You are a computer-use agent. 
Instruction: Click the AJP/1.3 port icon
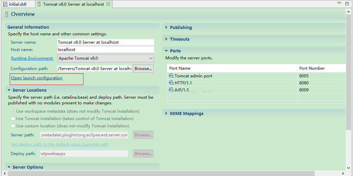pos(171,90)
